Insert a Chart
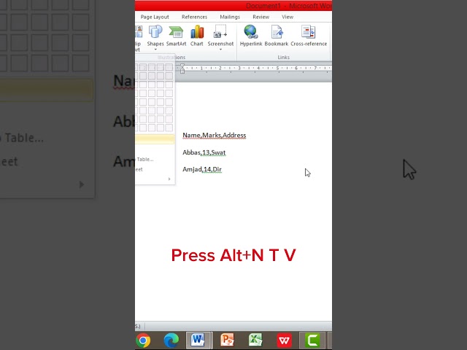The image size is (467, 350). [196, 36]
